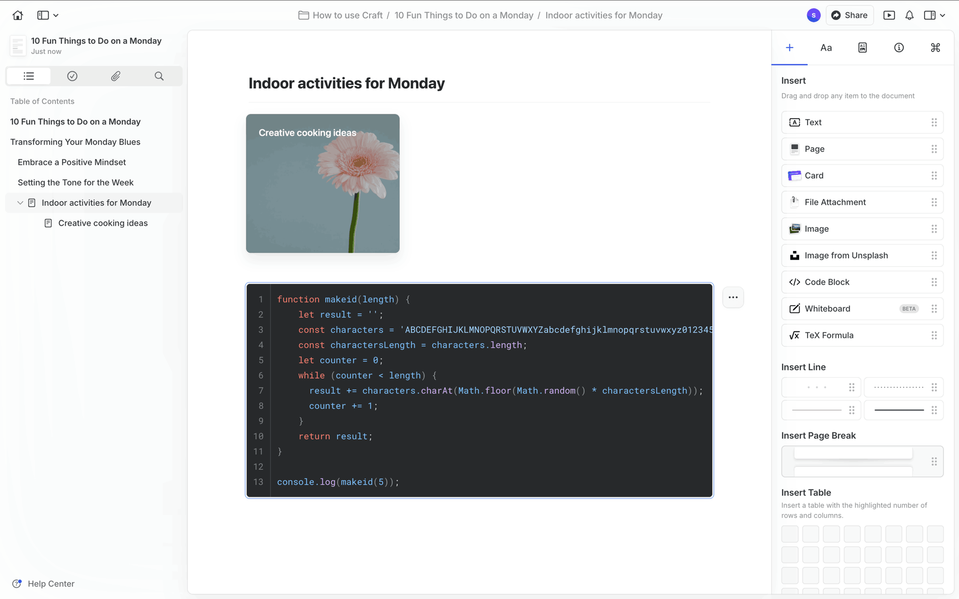Open the Creative cooking ideas card thumbnail

pyautogui.click(x=323, y=183)
